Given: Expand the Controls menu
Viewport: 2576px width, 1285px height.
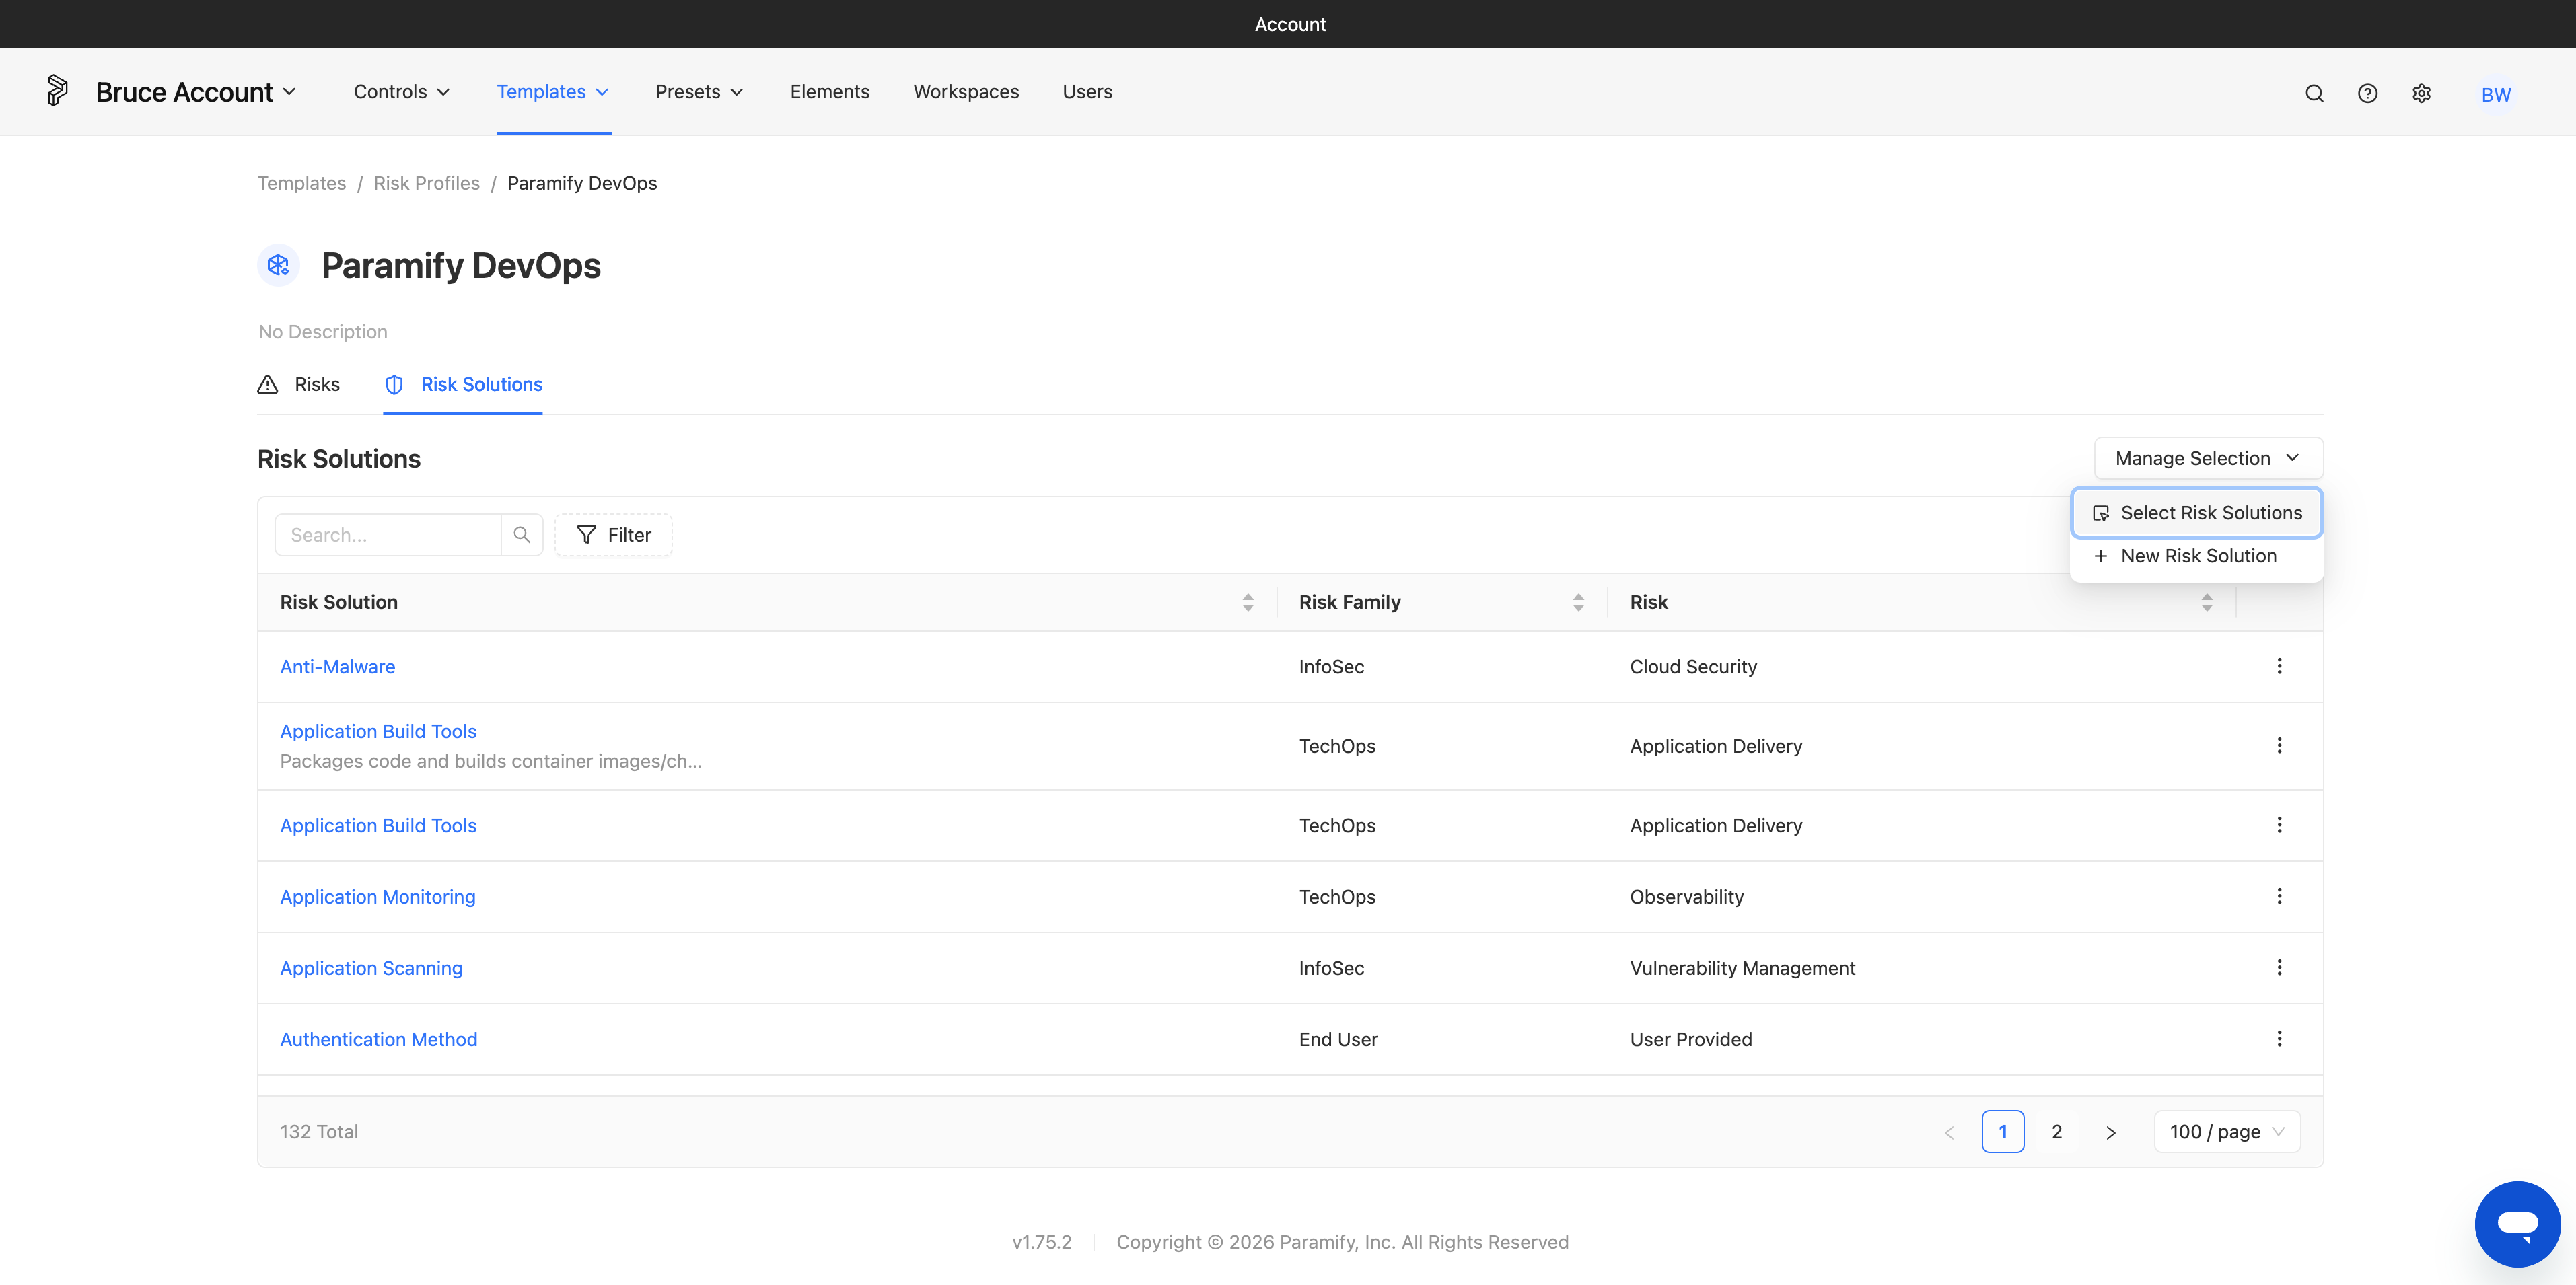Looking at the screenshot, I should tap(402, 92).
